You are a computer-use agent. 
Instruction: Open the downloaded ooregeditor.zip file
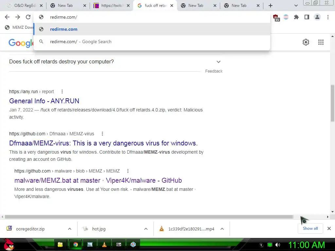coord(30,229)
